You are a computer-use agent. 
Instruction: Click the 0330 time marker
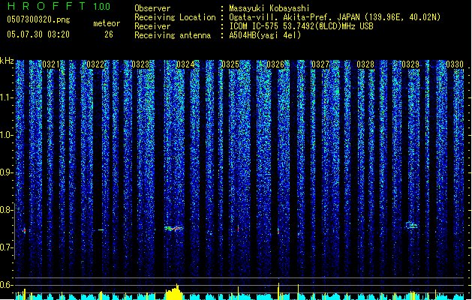[455, 64]
